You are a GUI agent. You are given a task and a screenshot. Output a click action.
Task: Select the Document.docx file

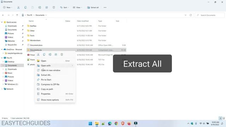point(36,45)
